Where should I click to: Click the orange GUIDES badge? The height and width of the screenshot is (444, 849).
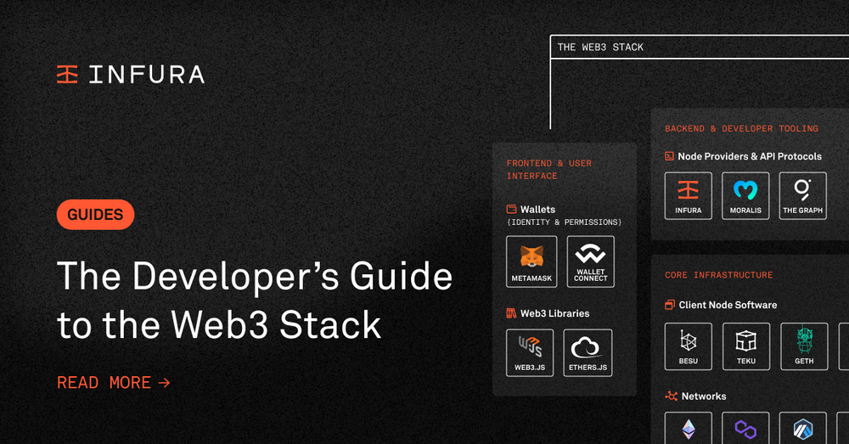[x=95, y=215]
